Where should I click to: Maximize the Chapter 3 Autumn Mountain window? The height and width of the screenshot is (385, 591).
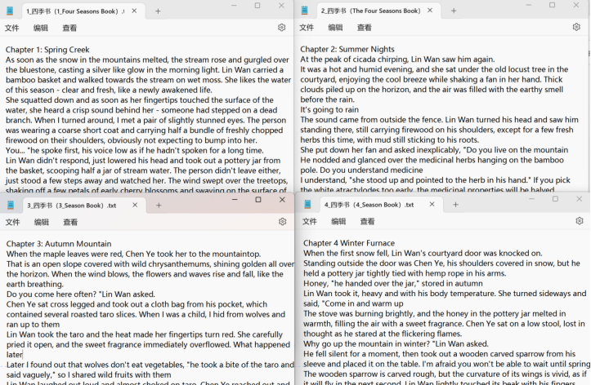coord(258,200)
